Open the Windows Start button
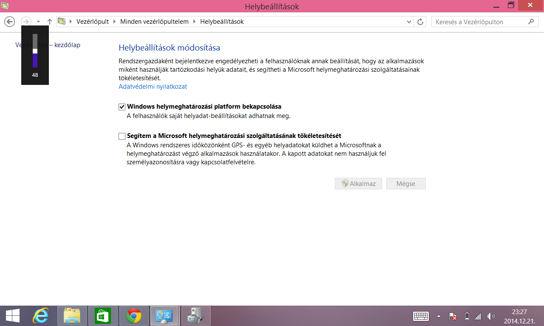 coord(12,316)
